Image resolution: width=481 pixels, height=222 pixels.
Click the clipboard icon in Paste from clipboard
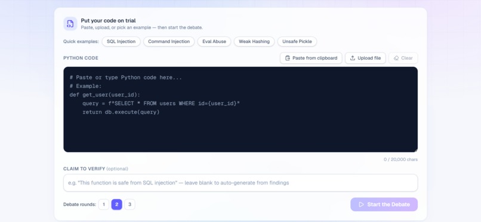(288, 58)
